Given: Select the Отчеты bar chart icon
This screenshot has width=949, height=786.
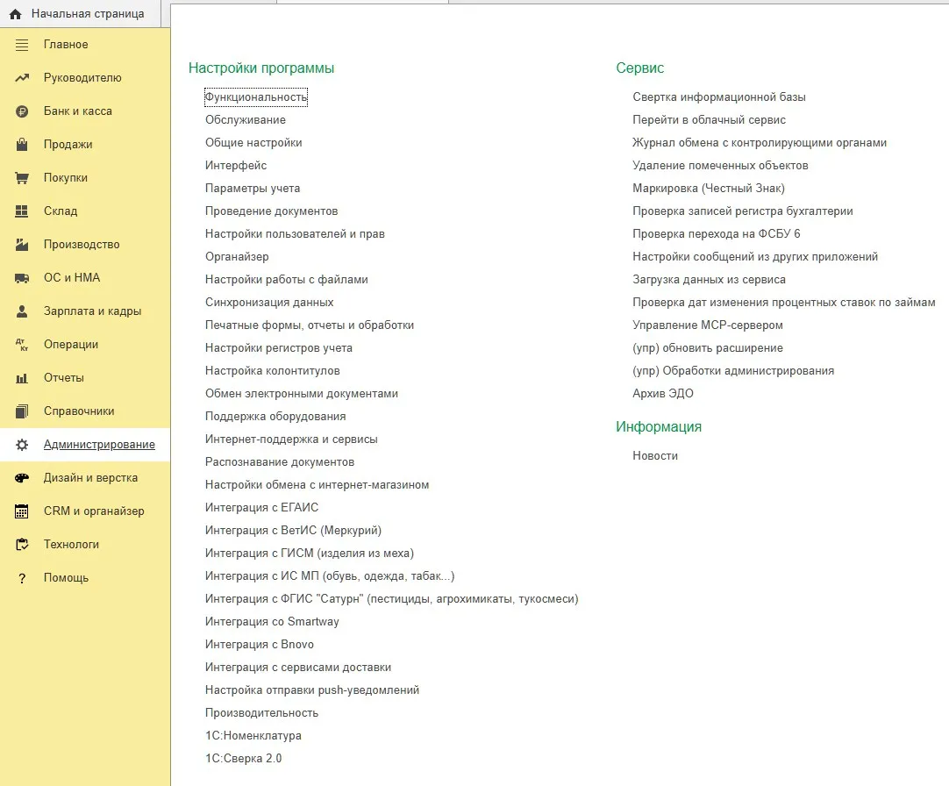Looking at the screenshot, I should point(22,378).
